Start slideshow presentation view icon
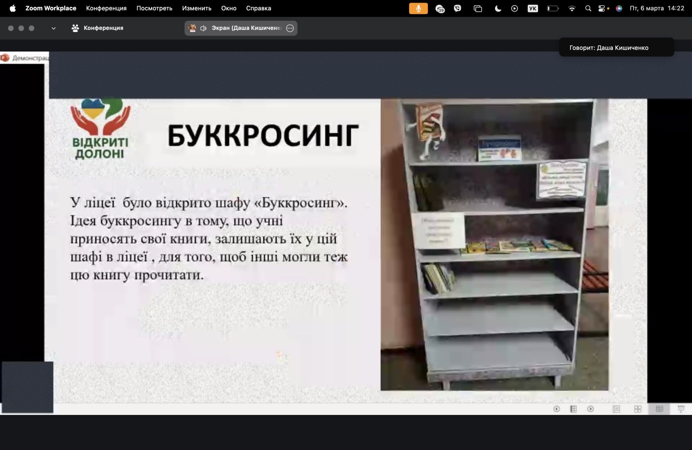 681,409
